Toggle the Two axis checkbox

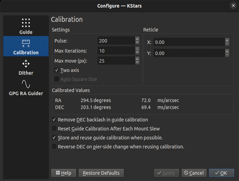[x=57, y=70]
